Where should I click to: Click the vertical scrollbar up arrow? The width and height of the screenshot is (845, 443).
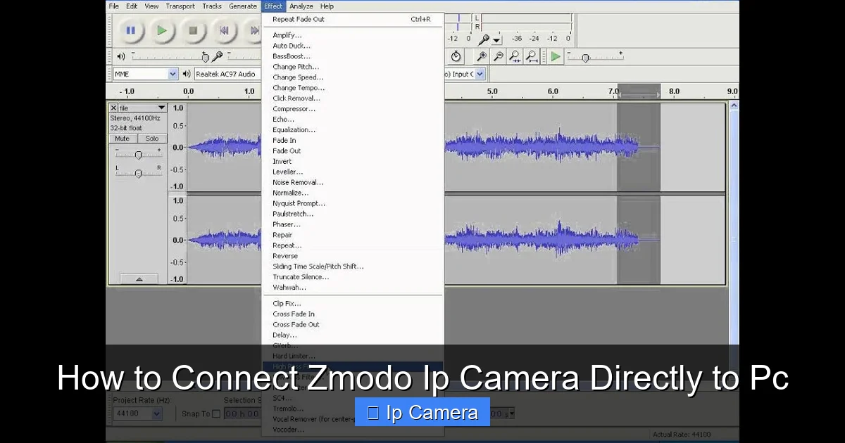coord(734,105)
